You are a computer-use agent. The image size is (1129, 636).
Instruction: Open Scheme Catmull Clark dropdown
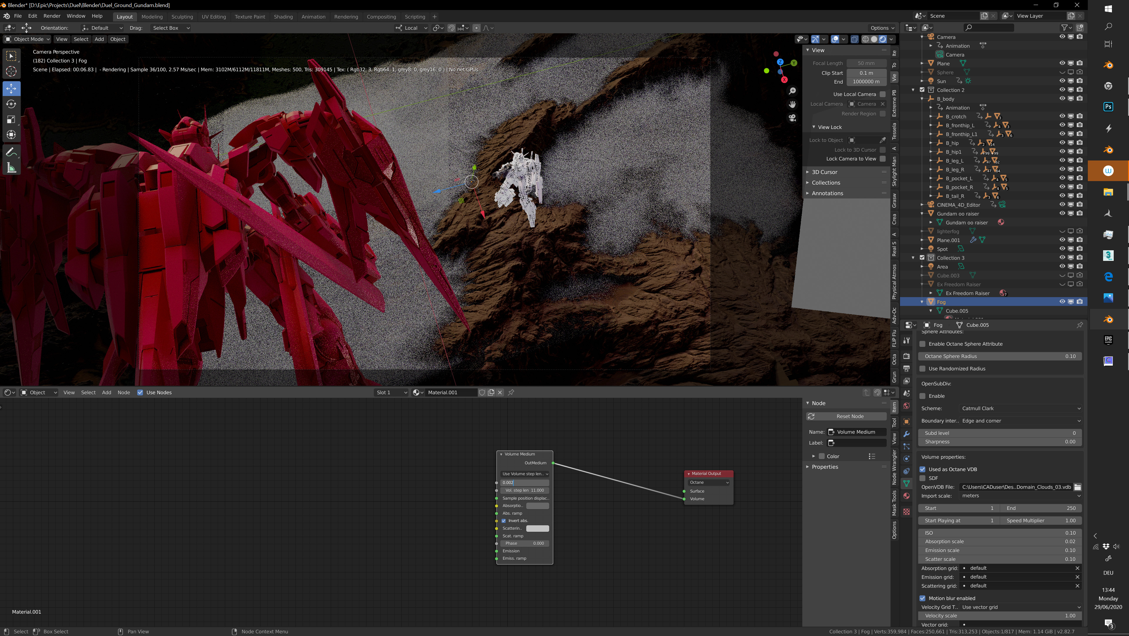1021,408
